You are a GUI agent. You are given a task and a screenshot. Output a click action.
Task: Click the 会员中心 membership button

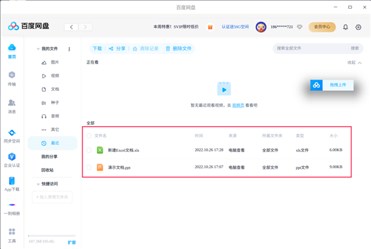point(322,27)
